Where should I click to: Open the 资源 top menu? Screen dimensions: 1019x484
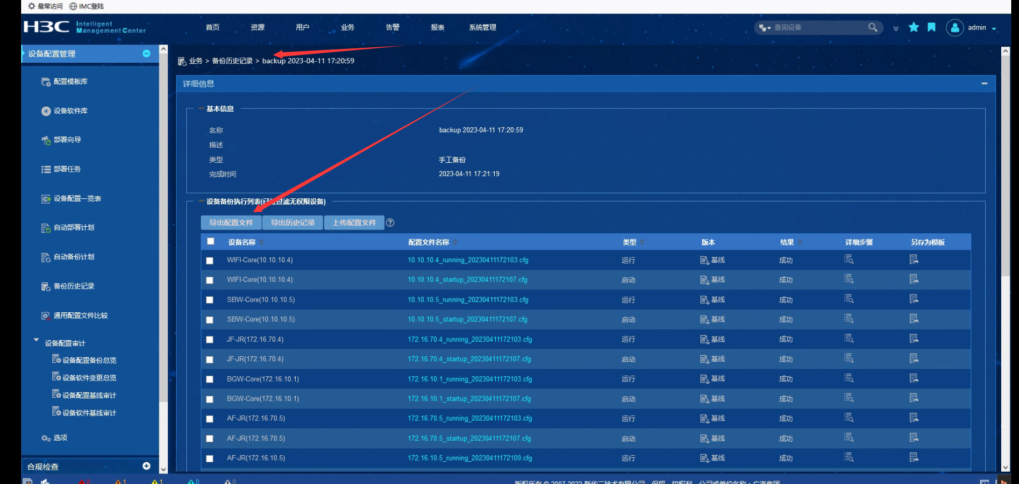click(x=257, y=27)
